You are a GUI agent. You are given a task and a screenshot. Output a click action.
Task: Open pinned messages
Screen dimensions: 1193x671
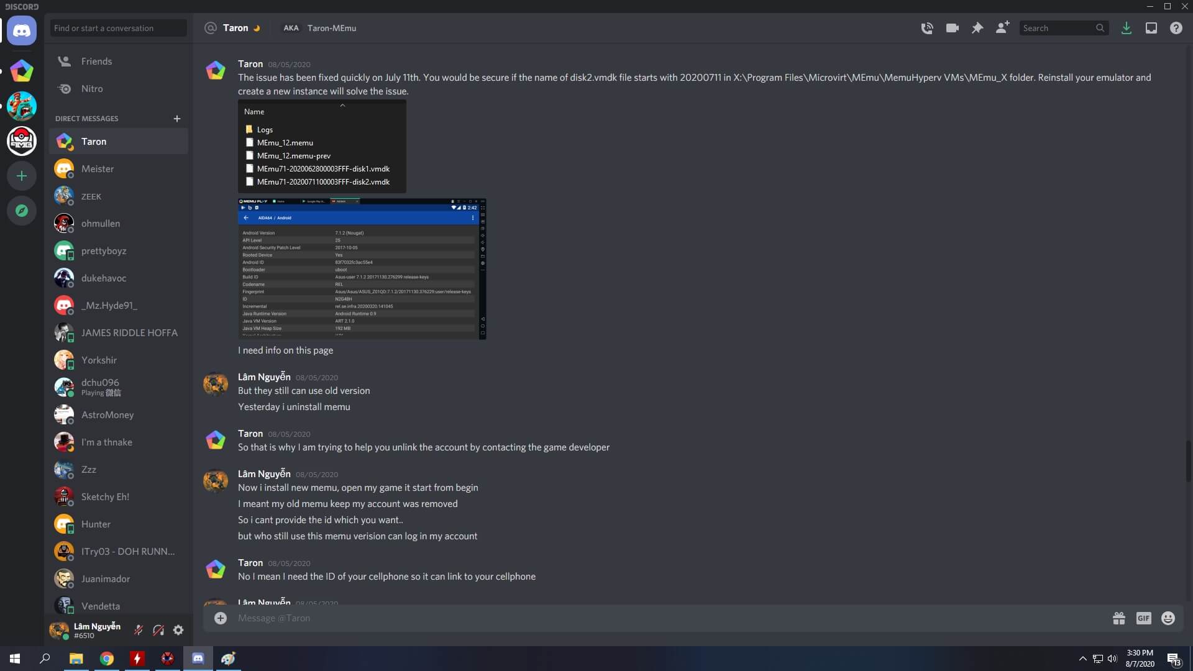[x=977, y=28]
